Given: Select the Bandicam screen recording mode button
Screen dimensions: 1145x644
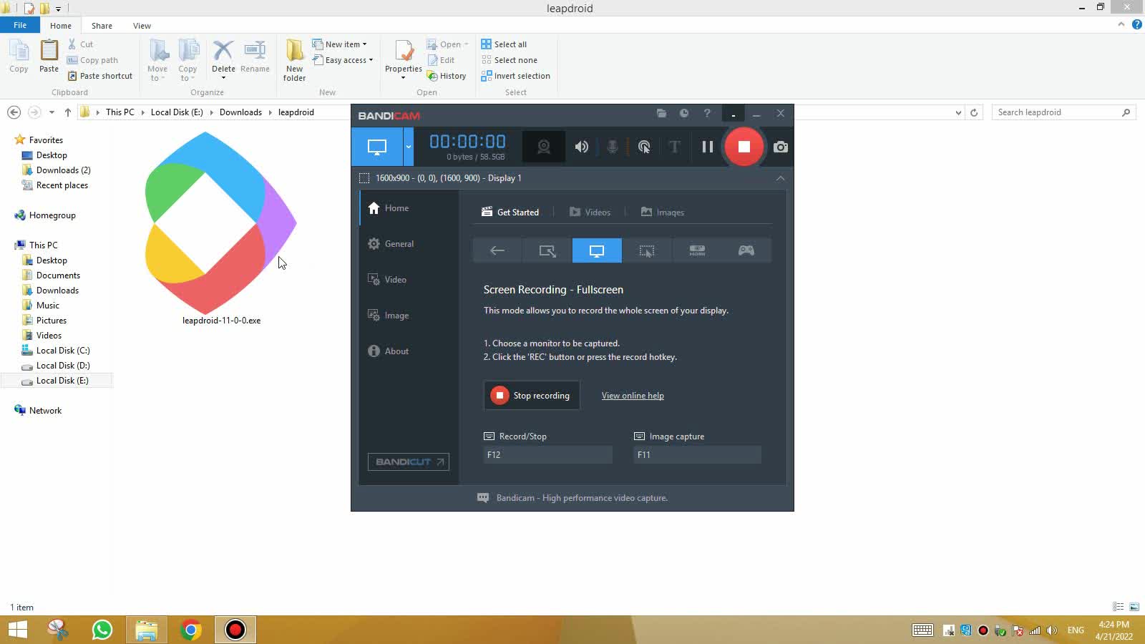Looking at the screenshot, I should [377, 147].
